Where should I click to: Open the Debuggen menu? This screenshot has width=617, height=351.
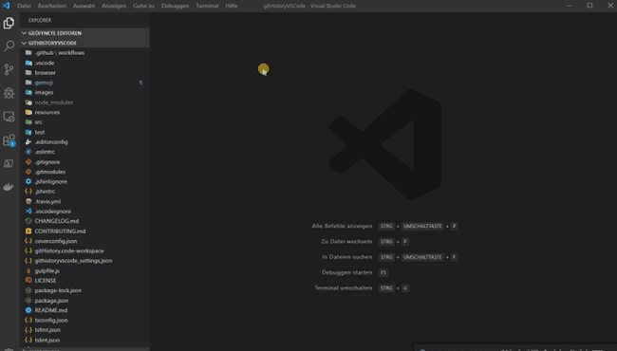[175, 6]
